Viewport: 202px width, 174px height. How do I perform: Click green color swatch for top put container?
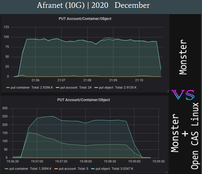pyautogui.click(x=8, y=88)
